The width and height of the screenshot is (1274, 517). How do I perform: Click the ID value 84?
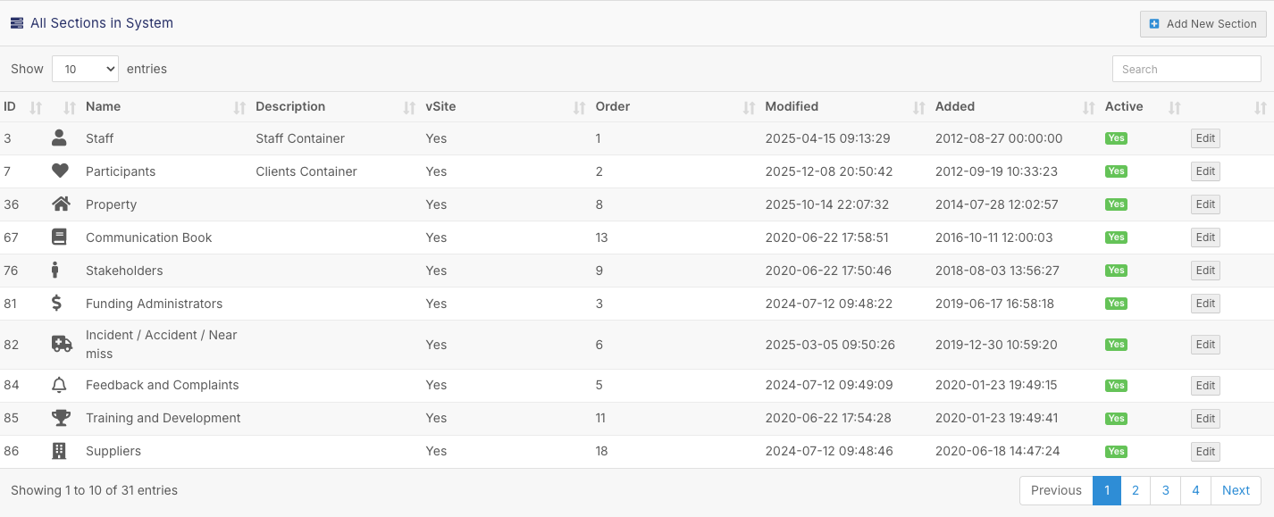click(x=12, y=385)
